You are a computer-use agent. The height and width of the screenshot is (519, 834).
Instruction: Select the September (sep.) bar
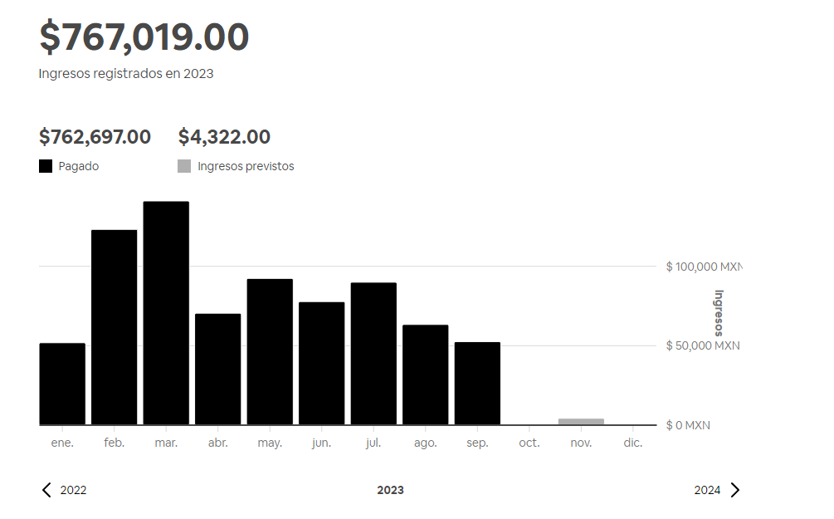pos(477,383)
